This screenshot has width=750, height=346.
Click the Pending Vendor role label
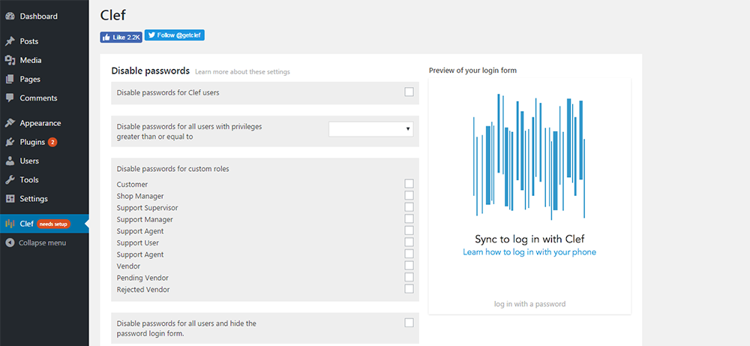[142, 278]
